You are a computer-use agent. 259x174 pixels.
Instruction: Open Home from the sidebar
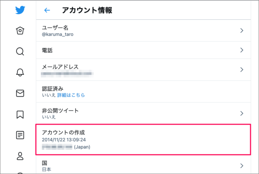click(x=20, y=31)
